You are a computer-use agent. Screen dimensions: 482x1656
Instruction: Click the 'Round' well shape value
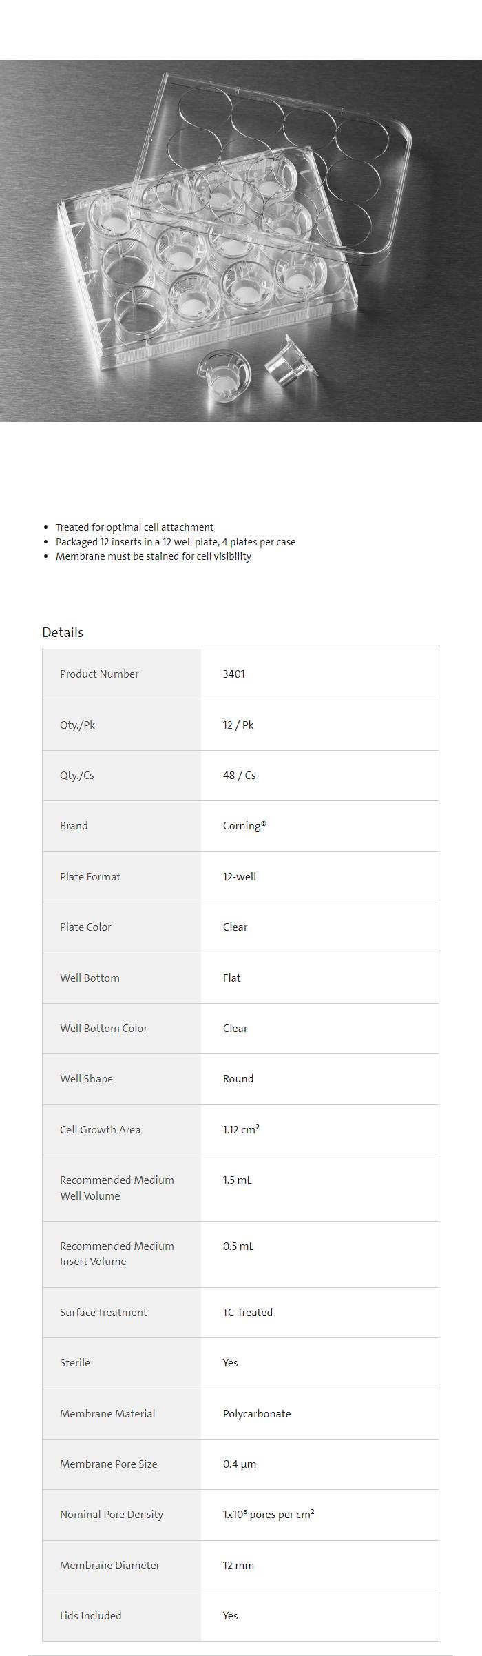click(238, 1079)
